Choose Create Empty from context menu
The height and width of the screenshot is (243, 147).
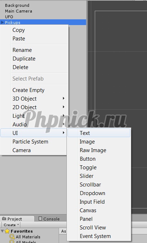pyautogui.click(x=34, y=90)
